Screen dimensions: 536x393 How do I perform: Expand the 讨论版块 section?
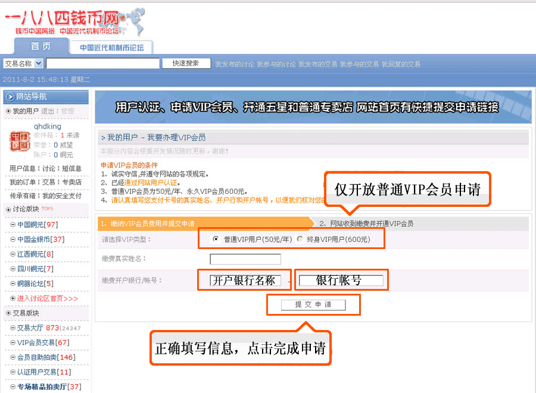8,209
